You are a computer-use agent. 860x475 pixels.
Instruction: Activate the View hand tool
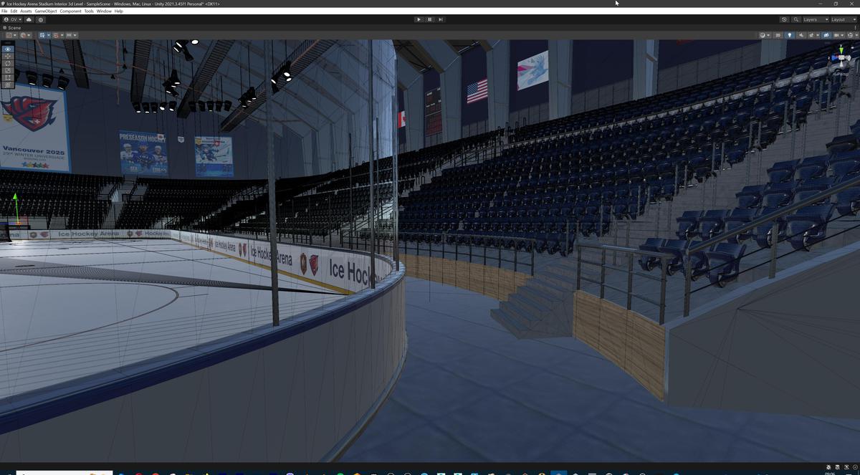click(x=7, y=49)
